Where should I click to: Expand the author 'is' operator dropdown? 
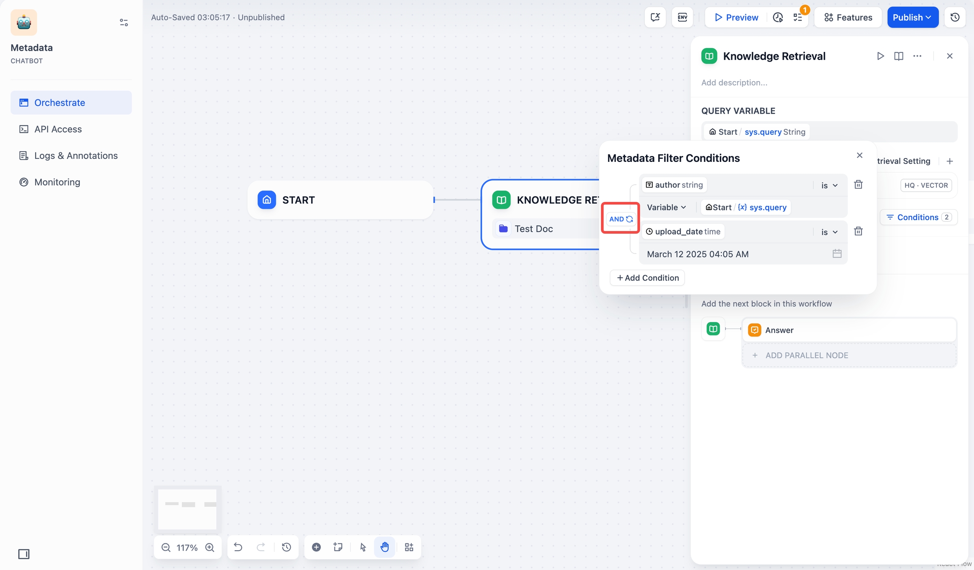[x=829, y=185]
